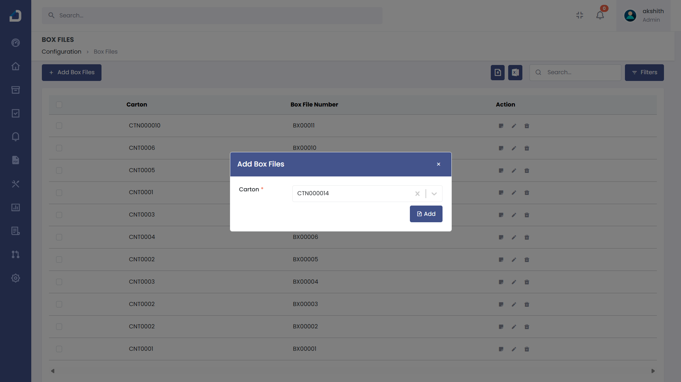681x382 pixels.
Task: Check the BX00006 row checkbox
Action: (59, 237)
